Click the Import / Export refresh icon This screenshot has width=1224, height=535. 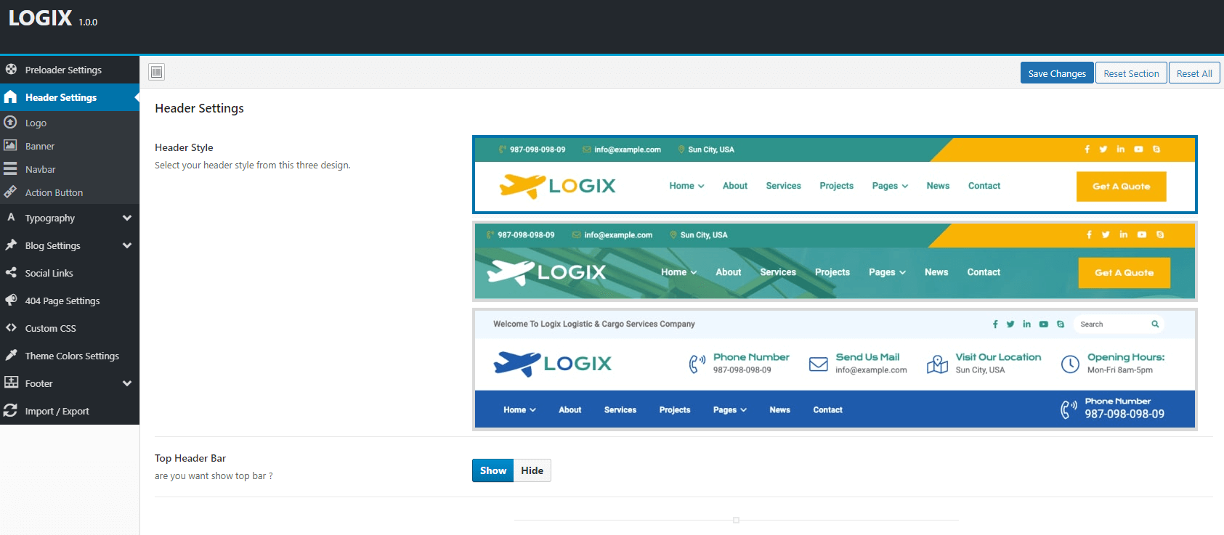(11, 411)
